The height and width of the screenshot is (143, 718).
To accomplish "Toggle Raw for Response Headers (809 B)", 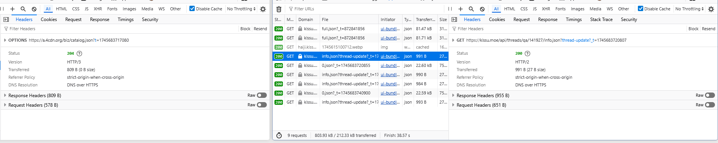I will [x=262, y=95].
